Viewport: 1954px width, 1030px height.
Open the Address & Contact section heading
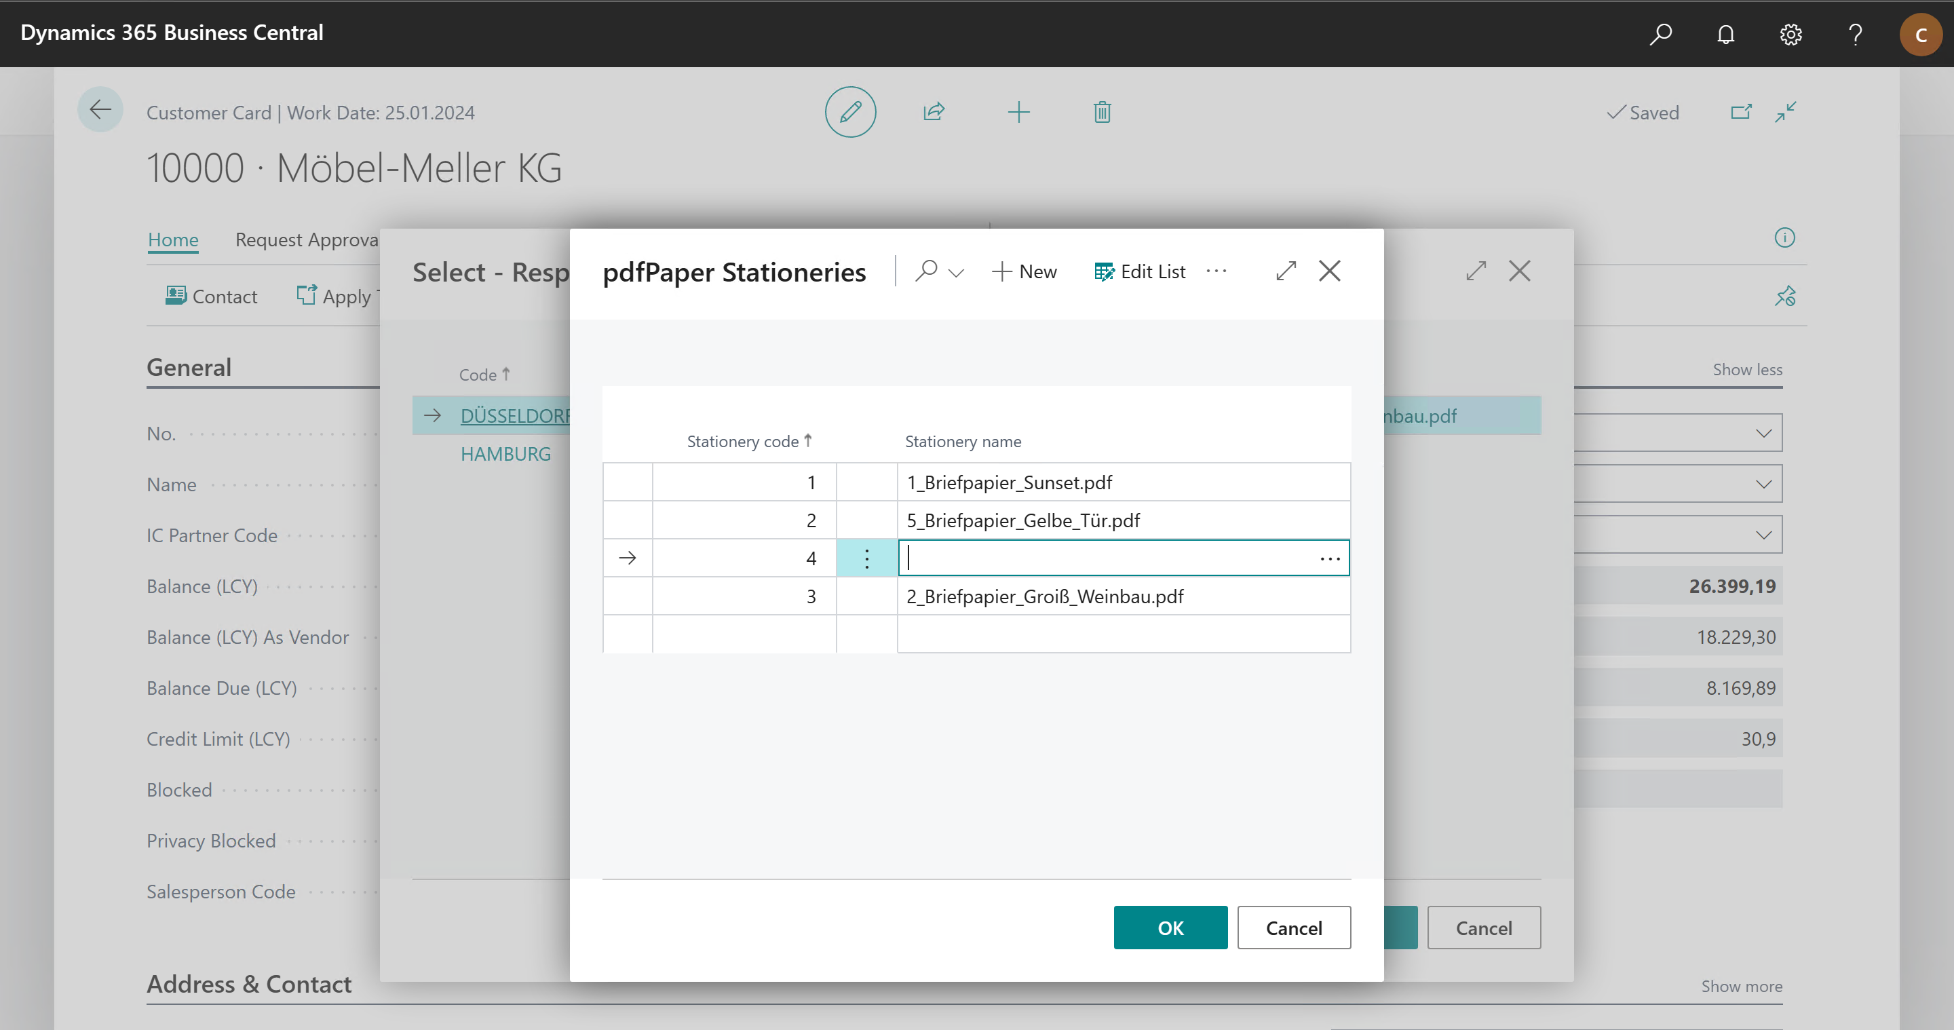pos(249,984)
